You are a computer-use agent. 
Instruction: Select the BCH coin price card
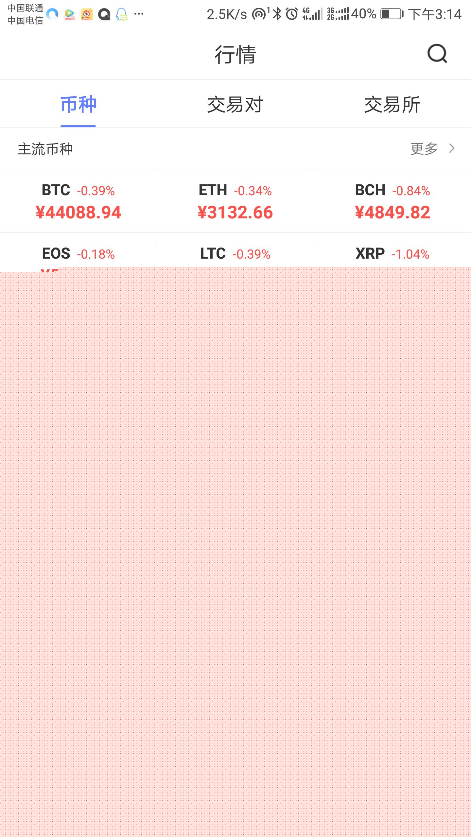(x=392, y=201)
